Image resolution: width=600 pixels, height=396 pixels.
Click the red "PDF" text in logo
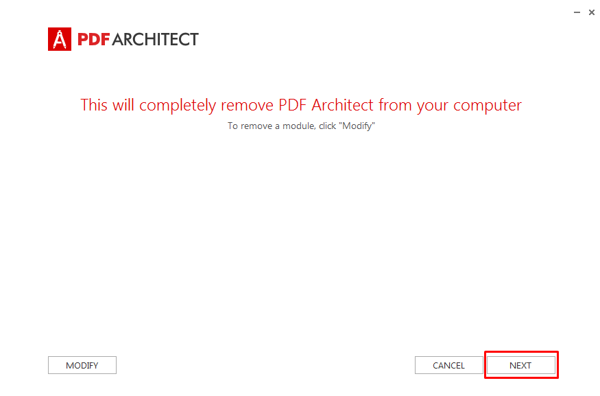click(94, 39)
